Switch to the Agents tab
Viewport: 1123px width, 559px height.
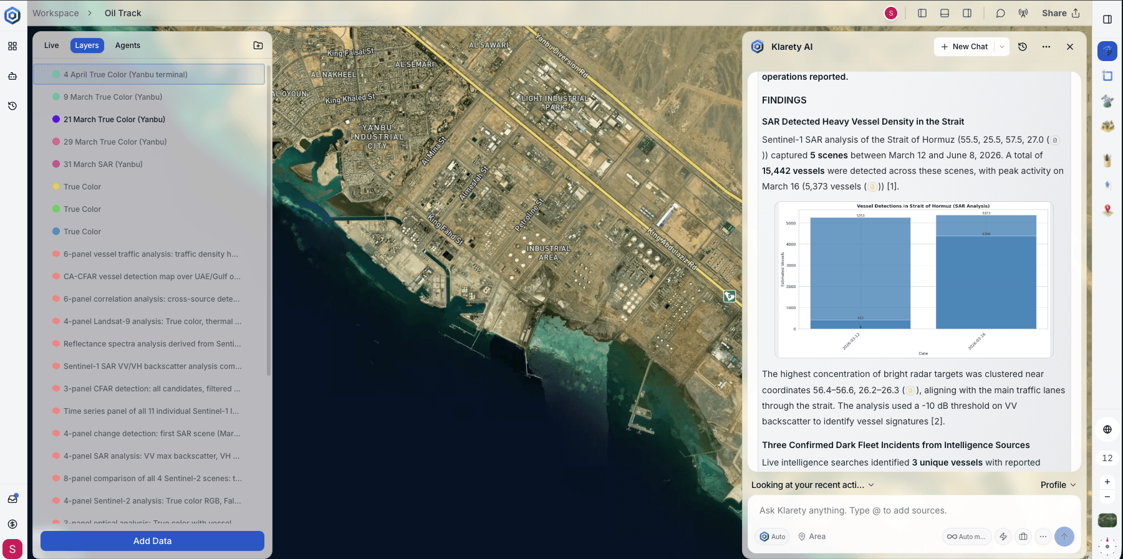coord(128,45)
